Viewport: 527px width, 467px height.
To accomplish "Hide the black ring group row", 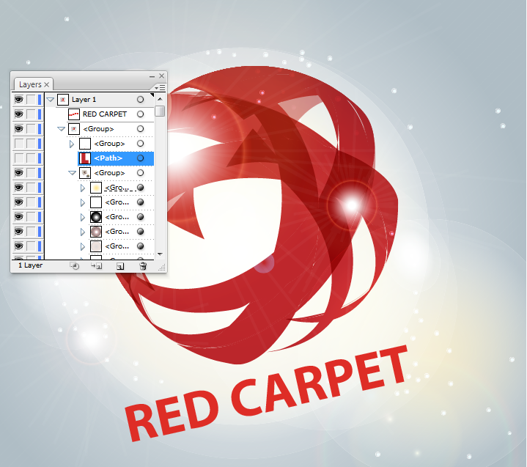I will (x=19, y=217).
